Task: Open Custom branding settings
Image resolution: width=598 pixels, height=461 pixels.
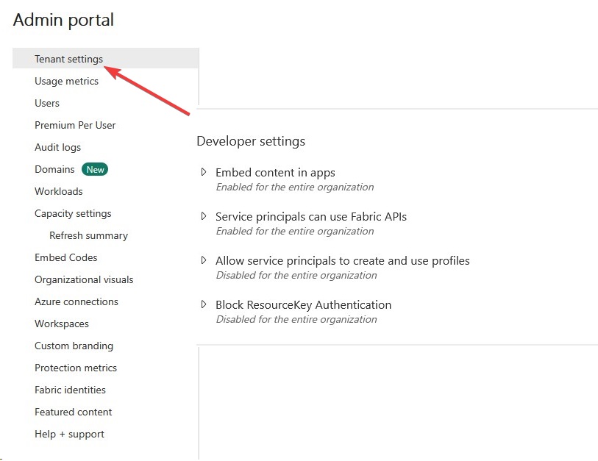Action: 74,346
